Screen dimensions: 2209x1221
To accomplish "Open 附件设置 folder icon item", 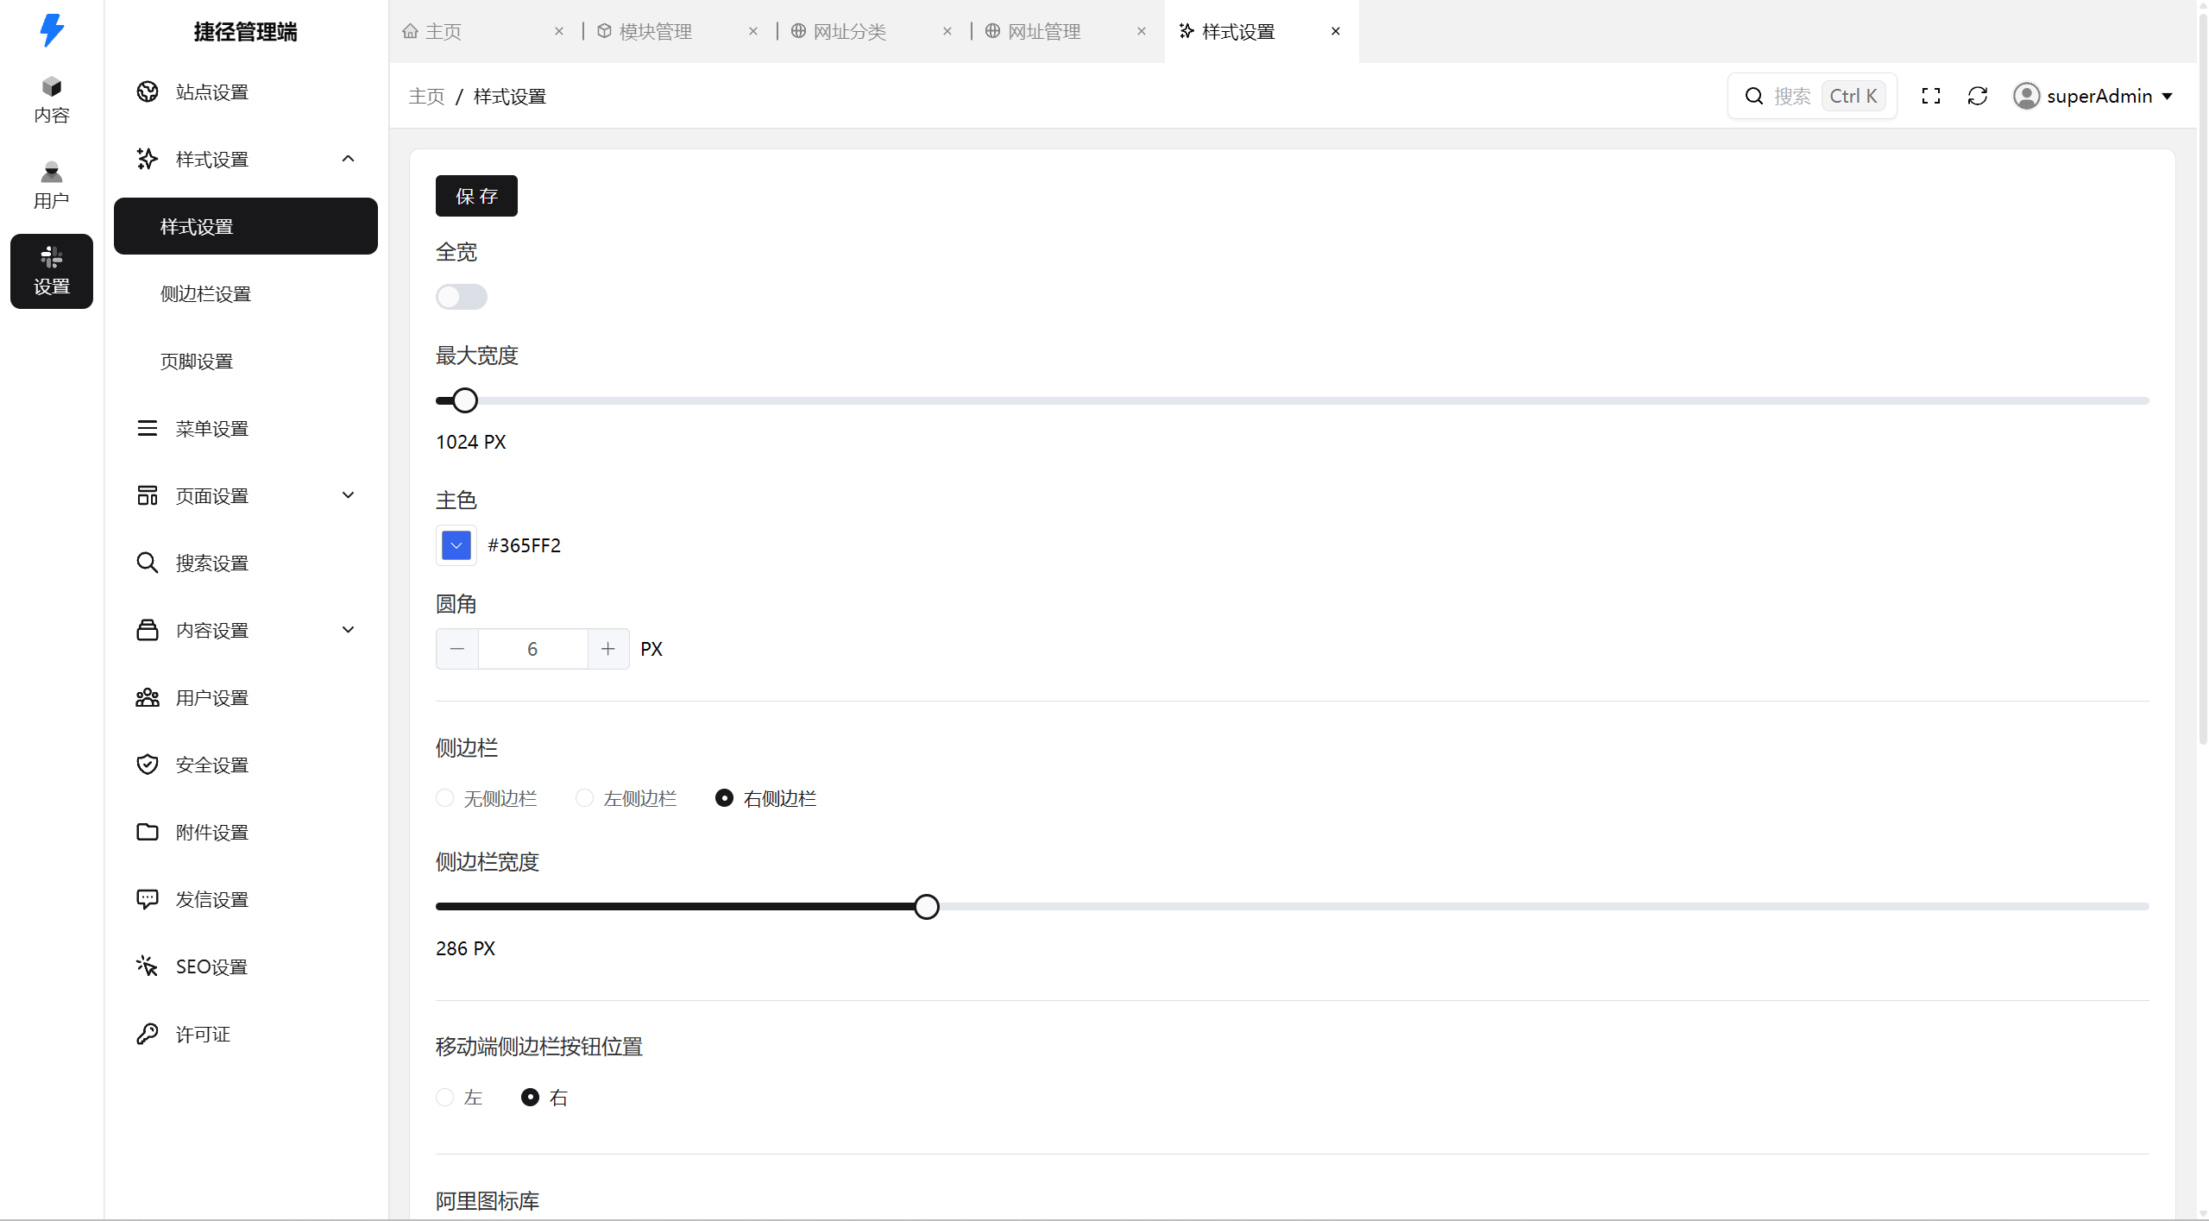I will (x=246, y=832).
